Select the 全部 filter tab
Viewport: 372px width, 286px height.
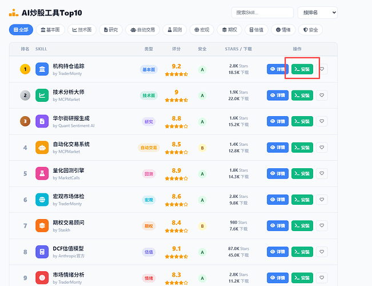pyautogui.click(x=21, y=30)
